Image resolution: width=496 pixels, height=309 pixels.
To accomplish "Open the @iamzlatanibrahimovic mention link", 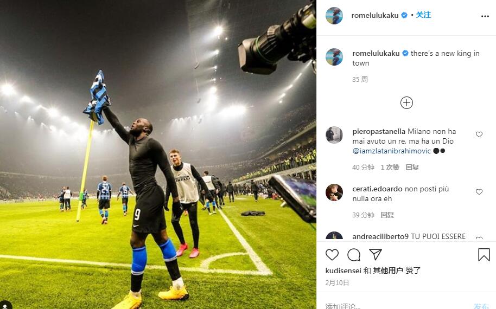I will (x=392, y=151).
